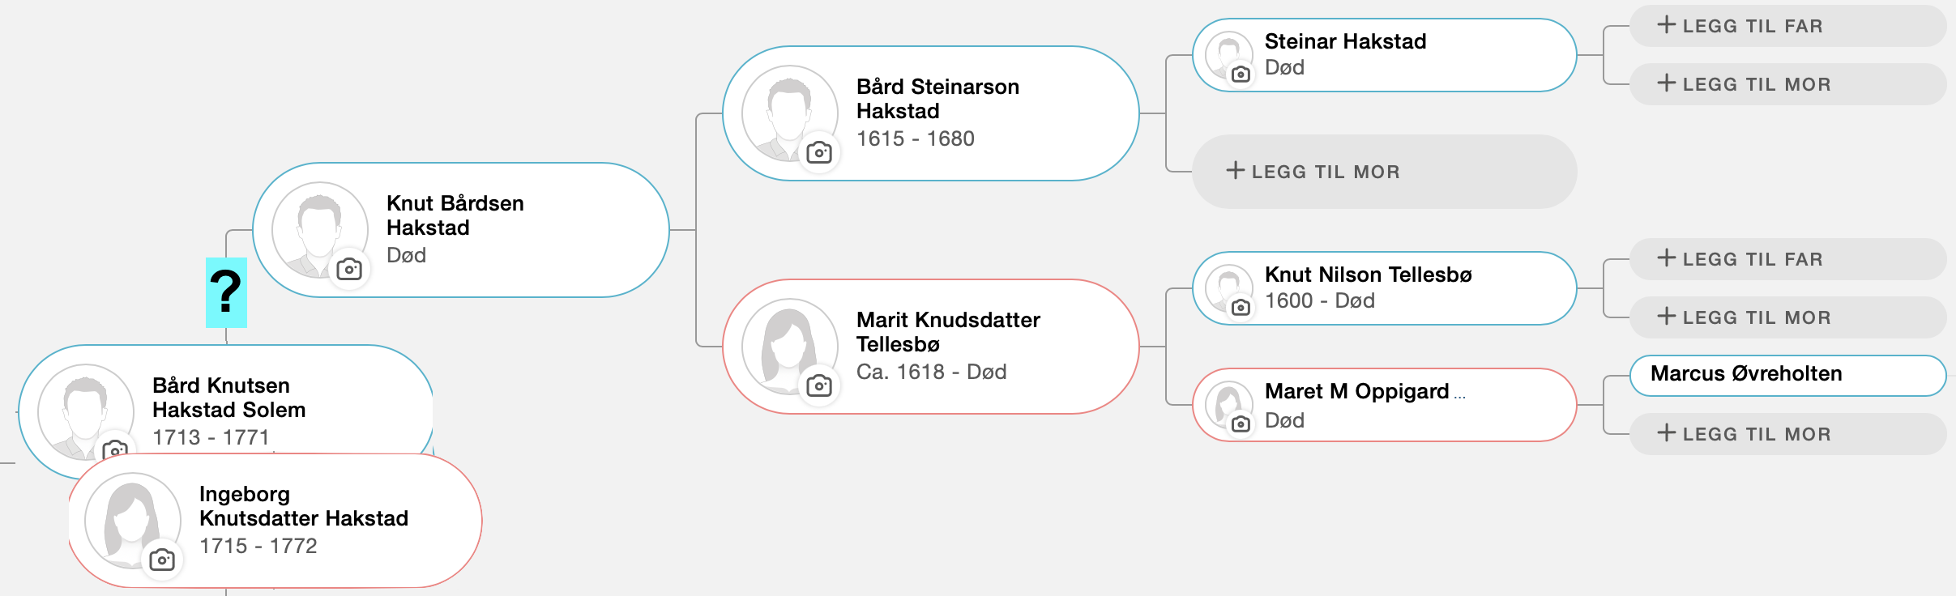Viewport: 1956px width, 596px height.
Task: Click the cyan question mark marker
Action: coord(226,292)
